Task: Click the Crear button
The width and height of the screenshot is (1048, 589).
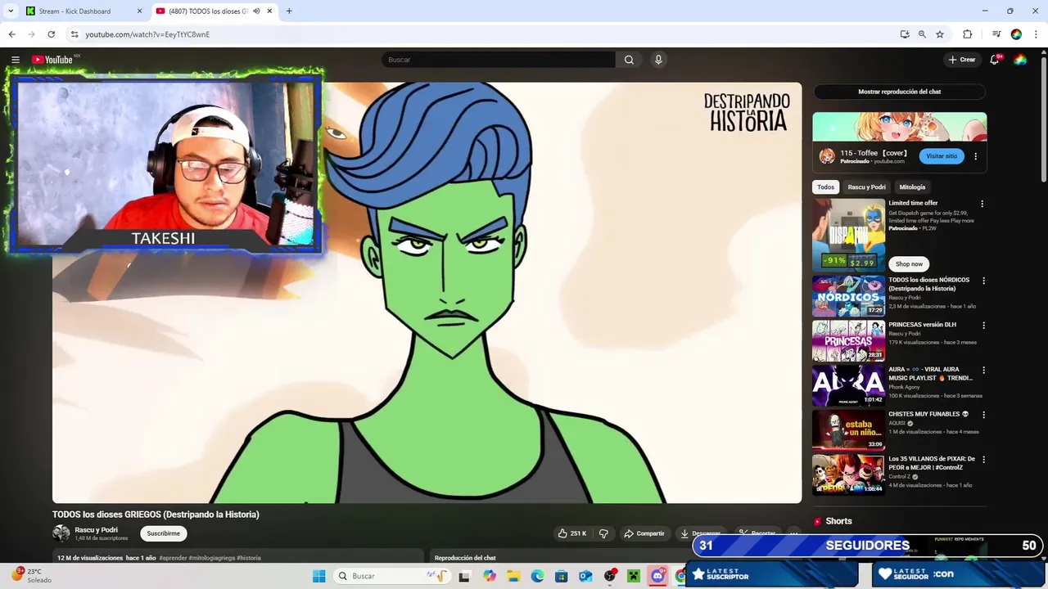Action: [x=962, y=60]
